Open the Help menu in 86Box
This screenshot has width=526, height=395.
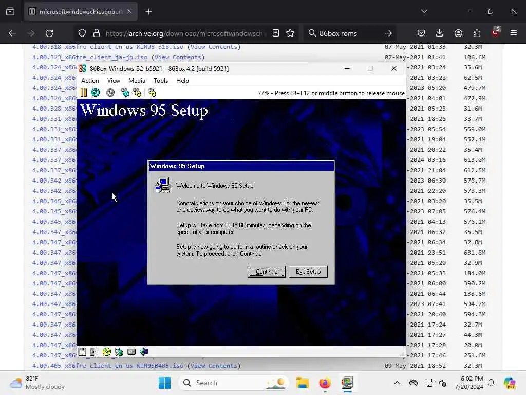tap(182, 81)
